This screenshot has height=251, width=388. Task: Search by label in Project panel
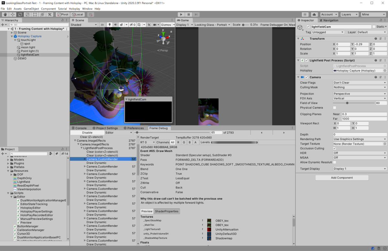pyautogui.click(x=57, y=154)
